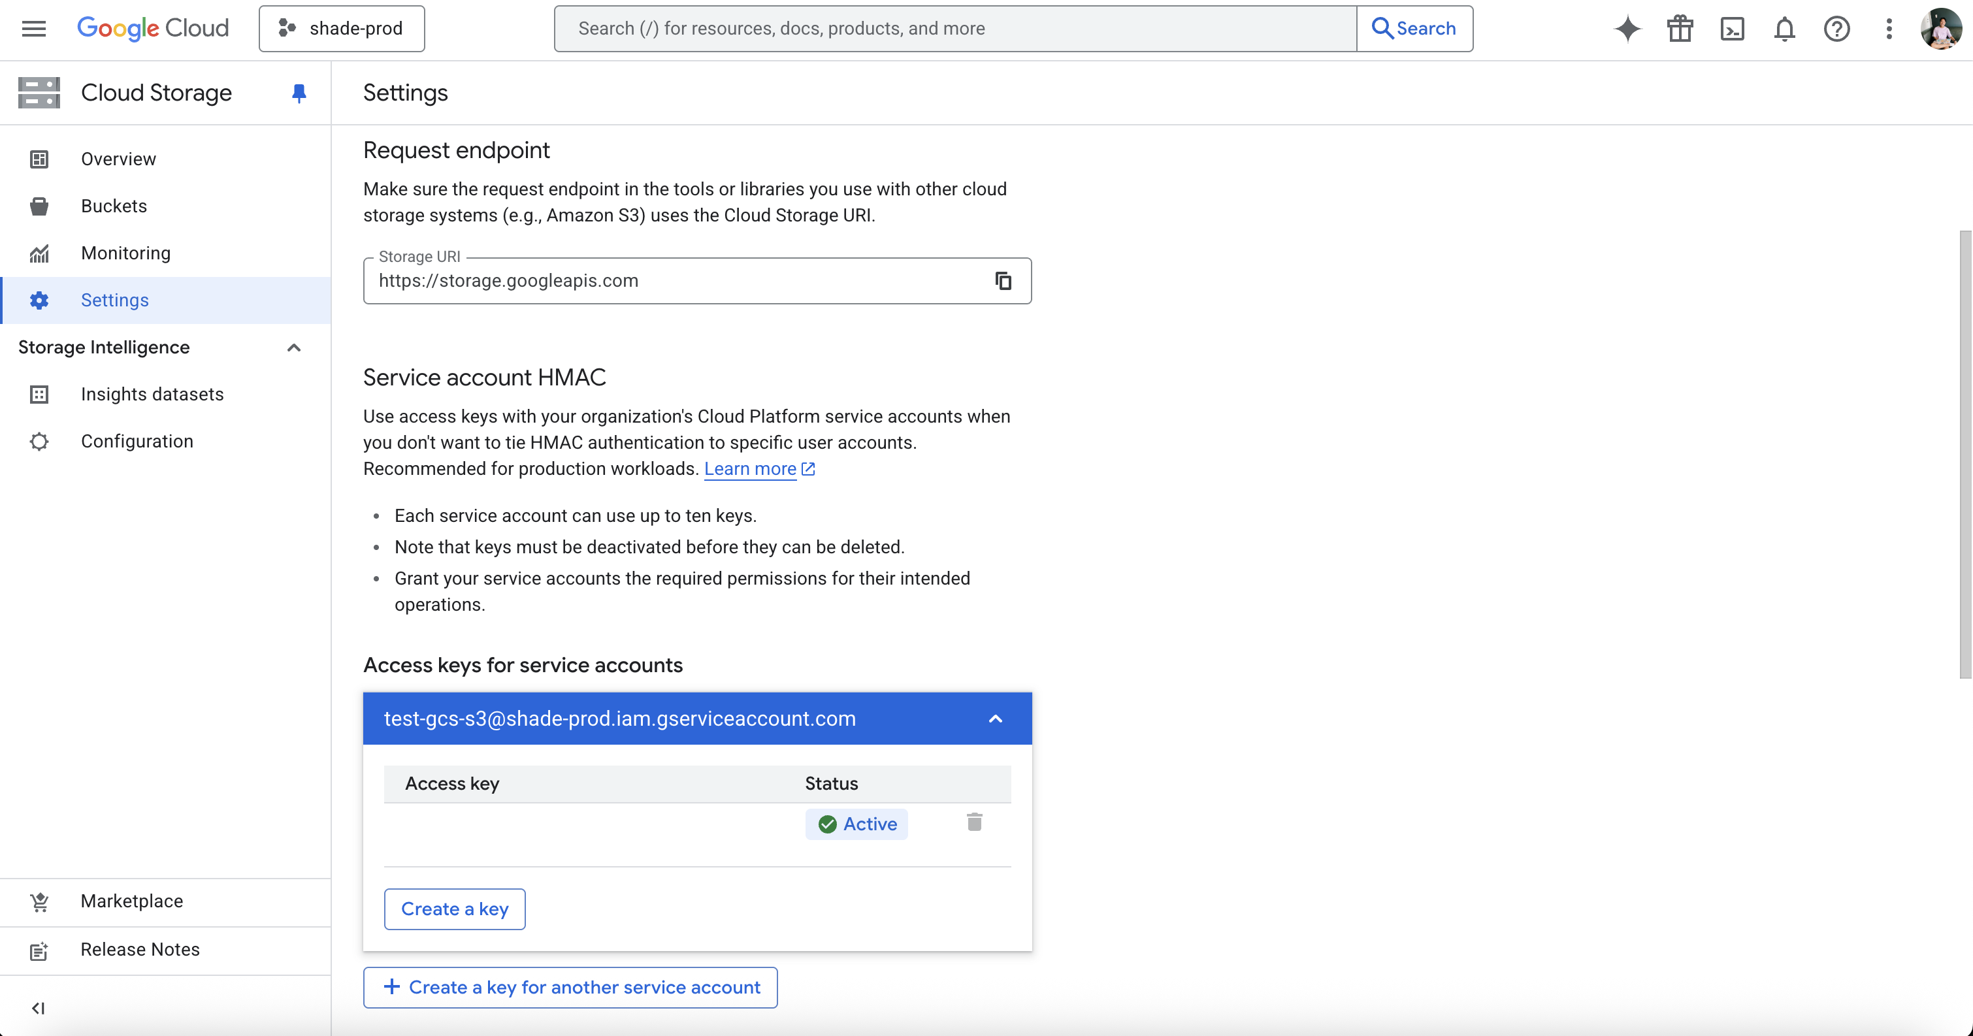Click the page vertical scrollbar
Viewport: 1973px width, 1036px height.
click(1965, 453)
